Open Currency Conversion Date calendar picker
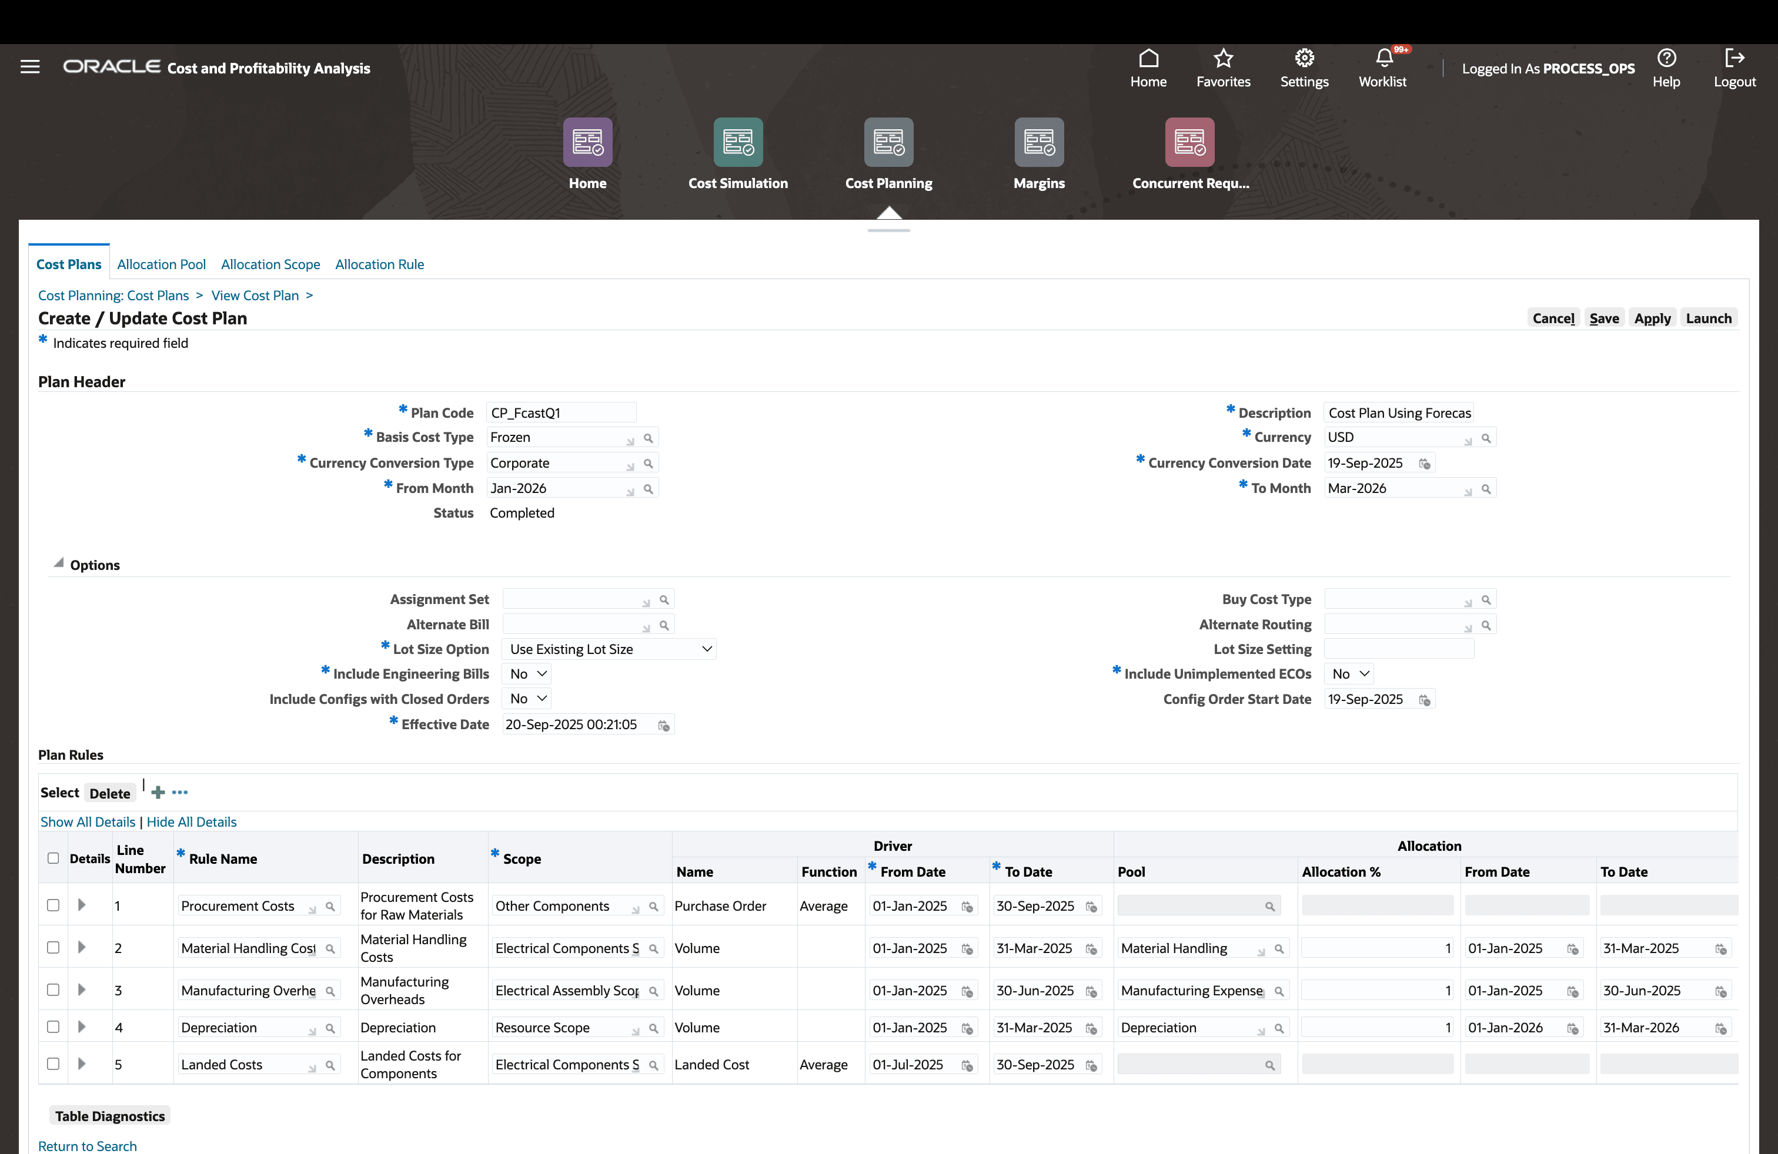The height and width of the screenshot is (1154, 1778). point(1425,464)
